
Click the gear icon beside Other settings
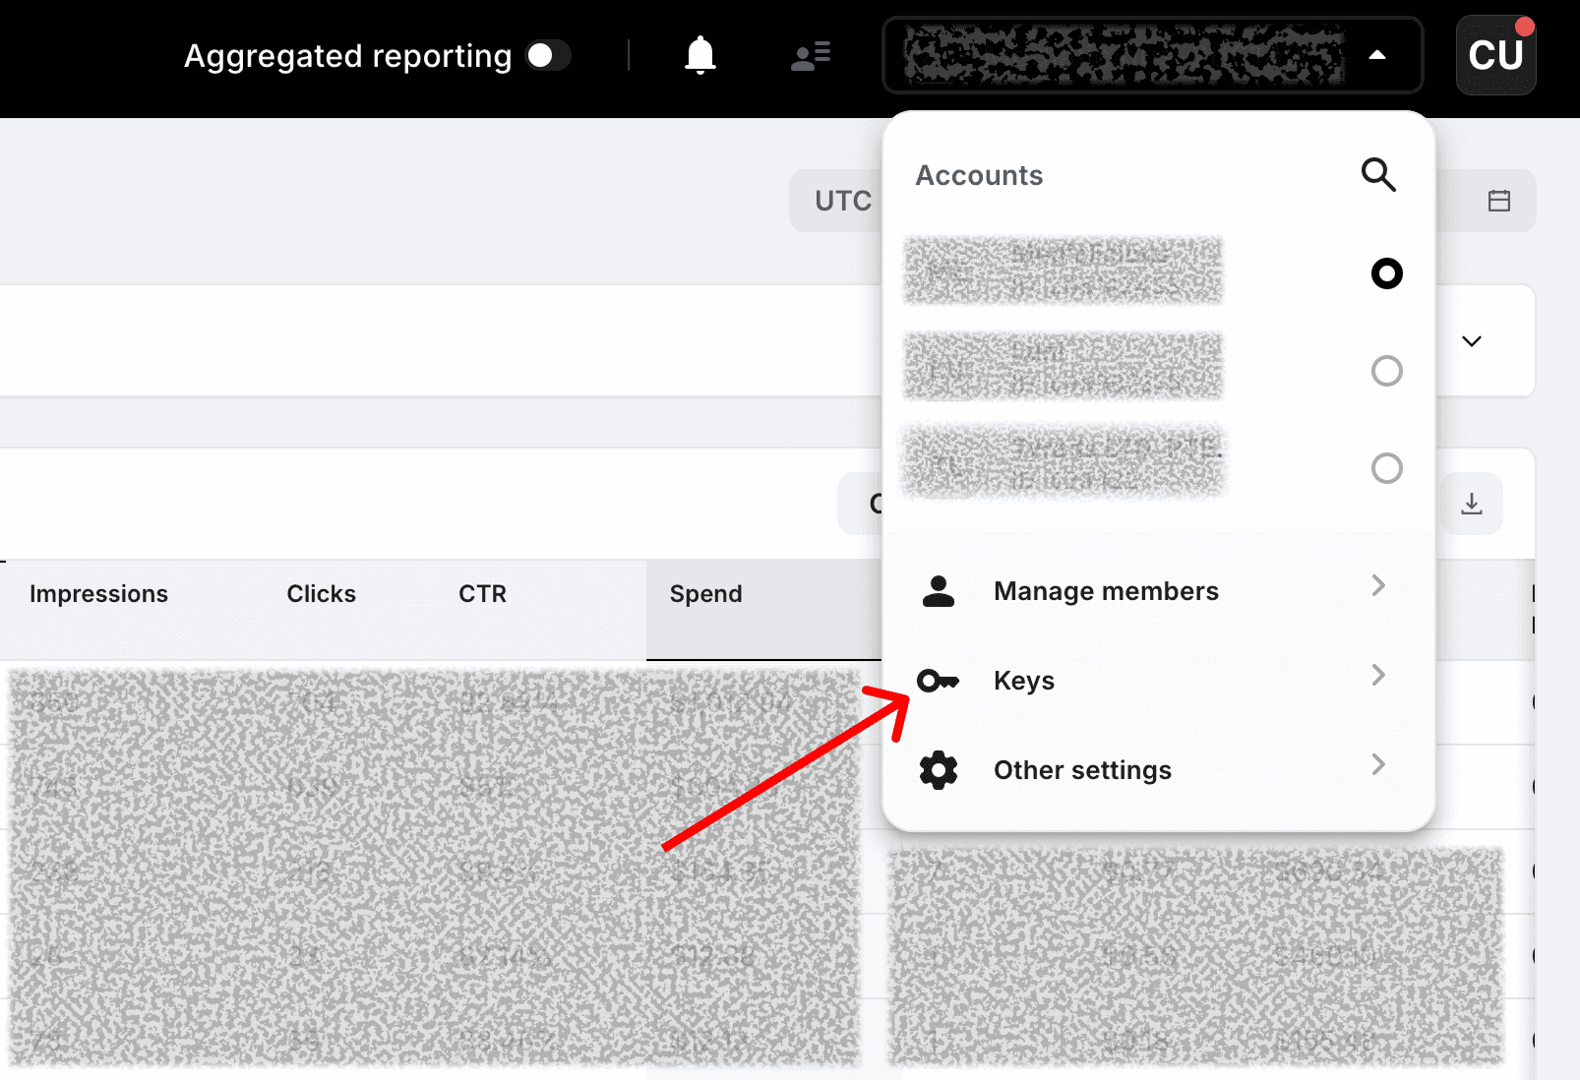click(938, 769)
